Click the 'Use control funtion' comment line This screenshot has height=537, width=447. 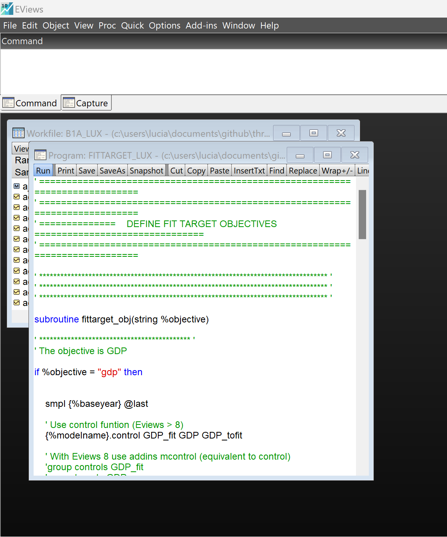pos(114,425)
